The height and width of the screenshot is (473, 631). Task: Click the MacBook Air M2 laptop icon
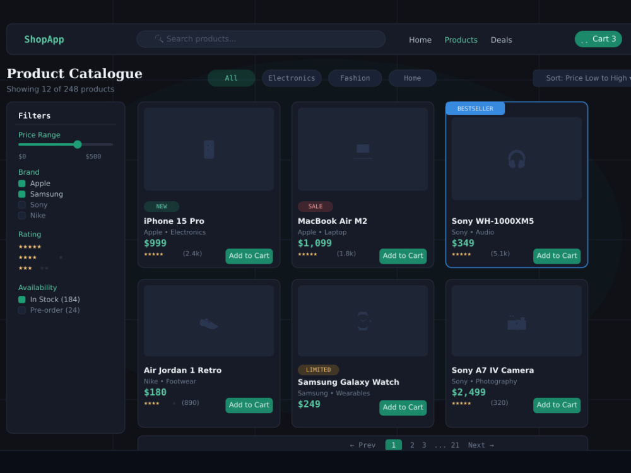click(x=363, y=151)
